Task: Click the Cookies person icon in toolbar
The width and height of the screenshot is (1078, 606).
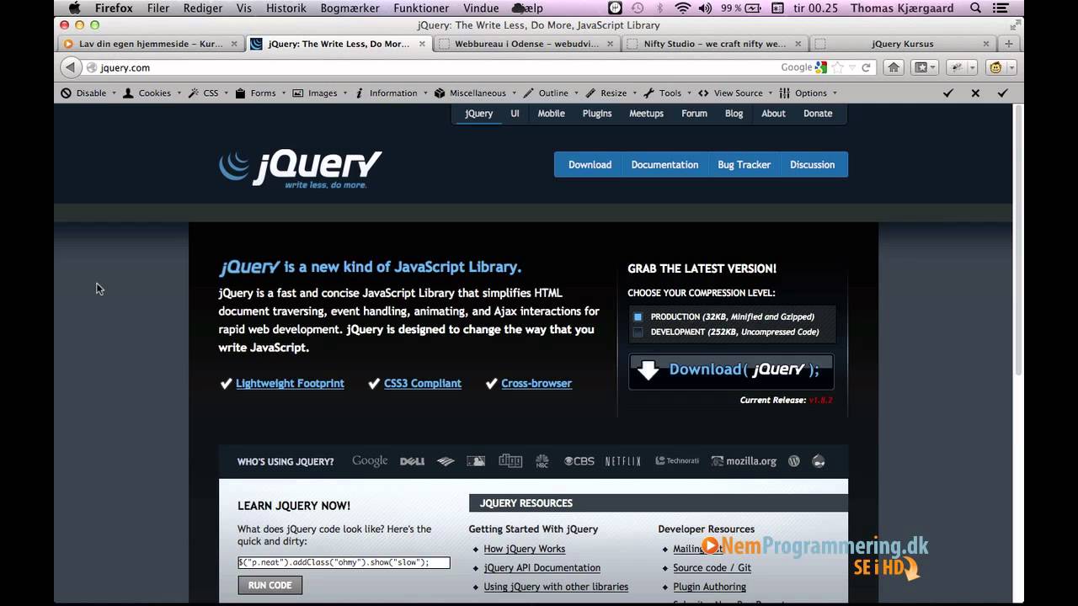Action: coord(128,93)
